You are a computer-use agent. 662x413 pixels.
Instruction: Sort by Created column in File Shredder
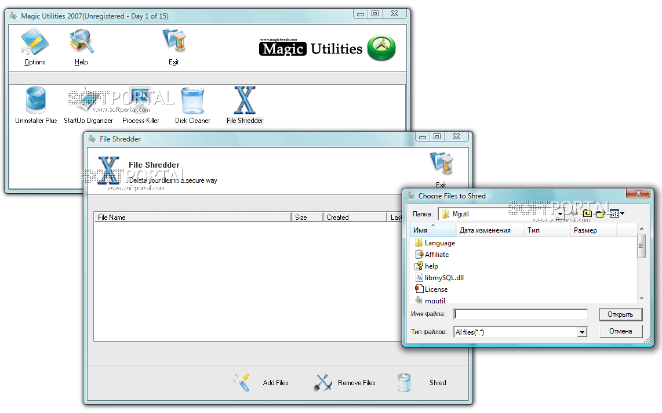pos(355,217)
